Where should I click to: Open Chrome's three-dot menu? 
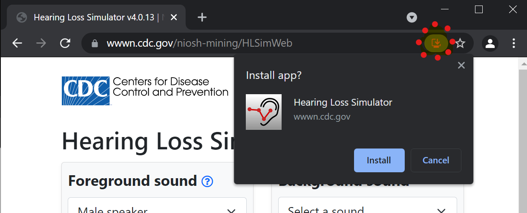pos(514,43)
